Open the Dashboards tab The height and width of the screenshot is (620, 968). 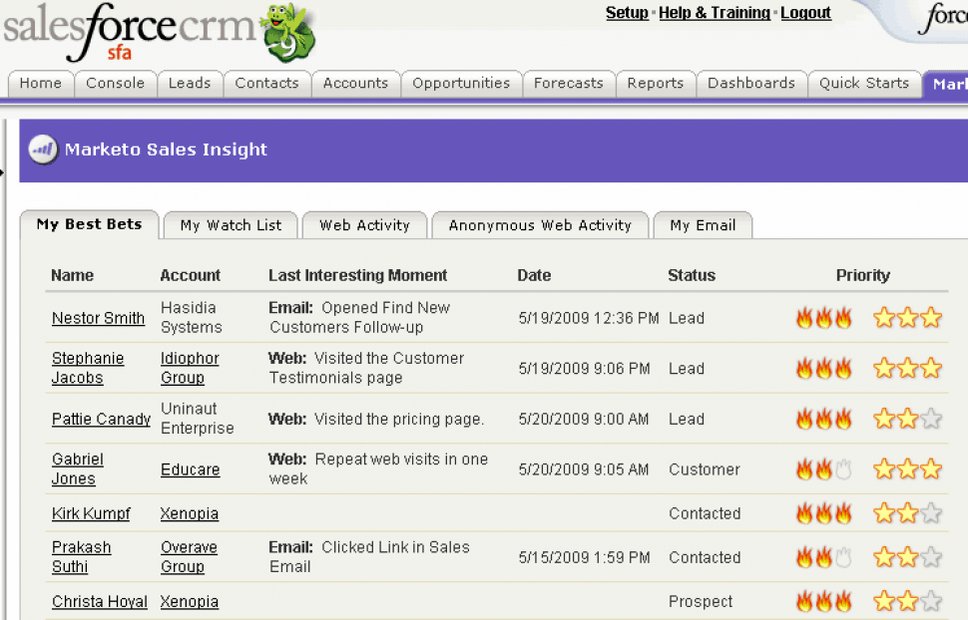[751, 84]
